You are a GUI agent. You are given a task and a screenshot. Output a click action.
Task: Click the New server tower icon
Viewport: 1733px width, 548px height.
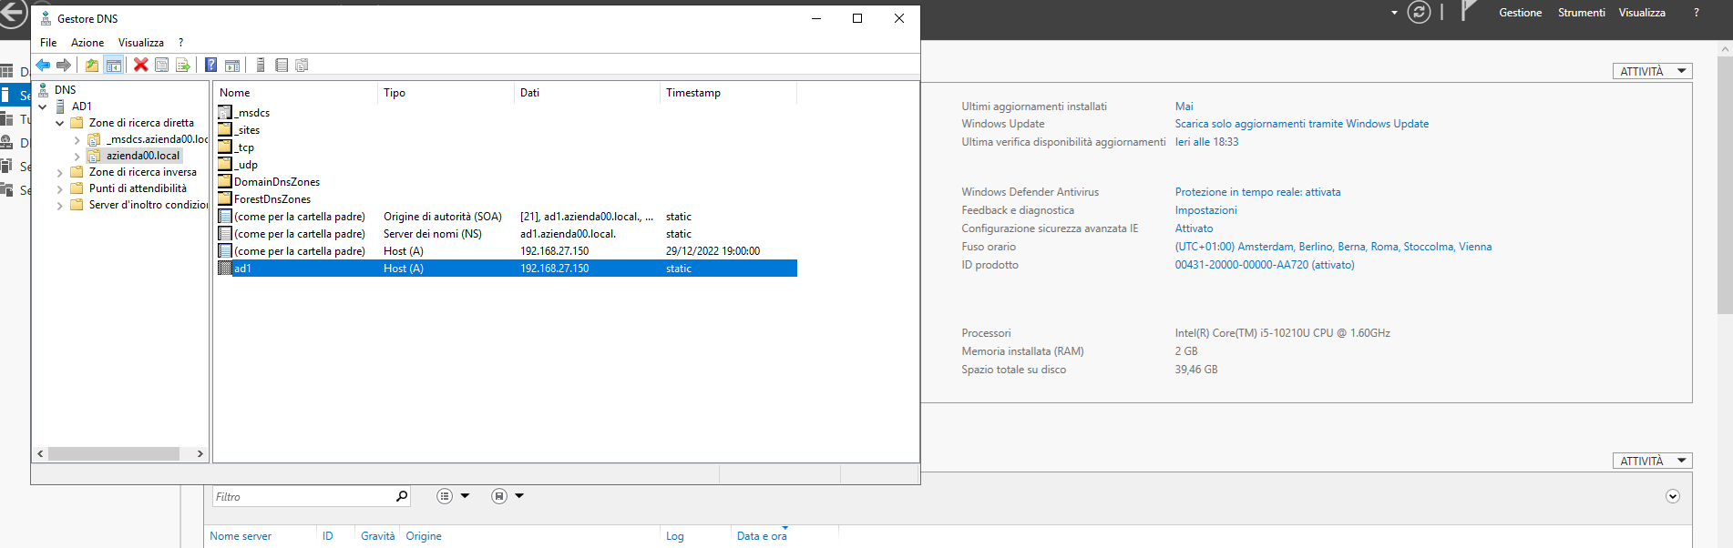[261, 65]
